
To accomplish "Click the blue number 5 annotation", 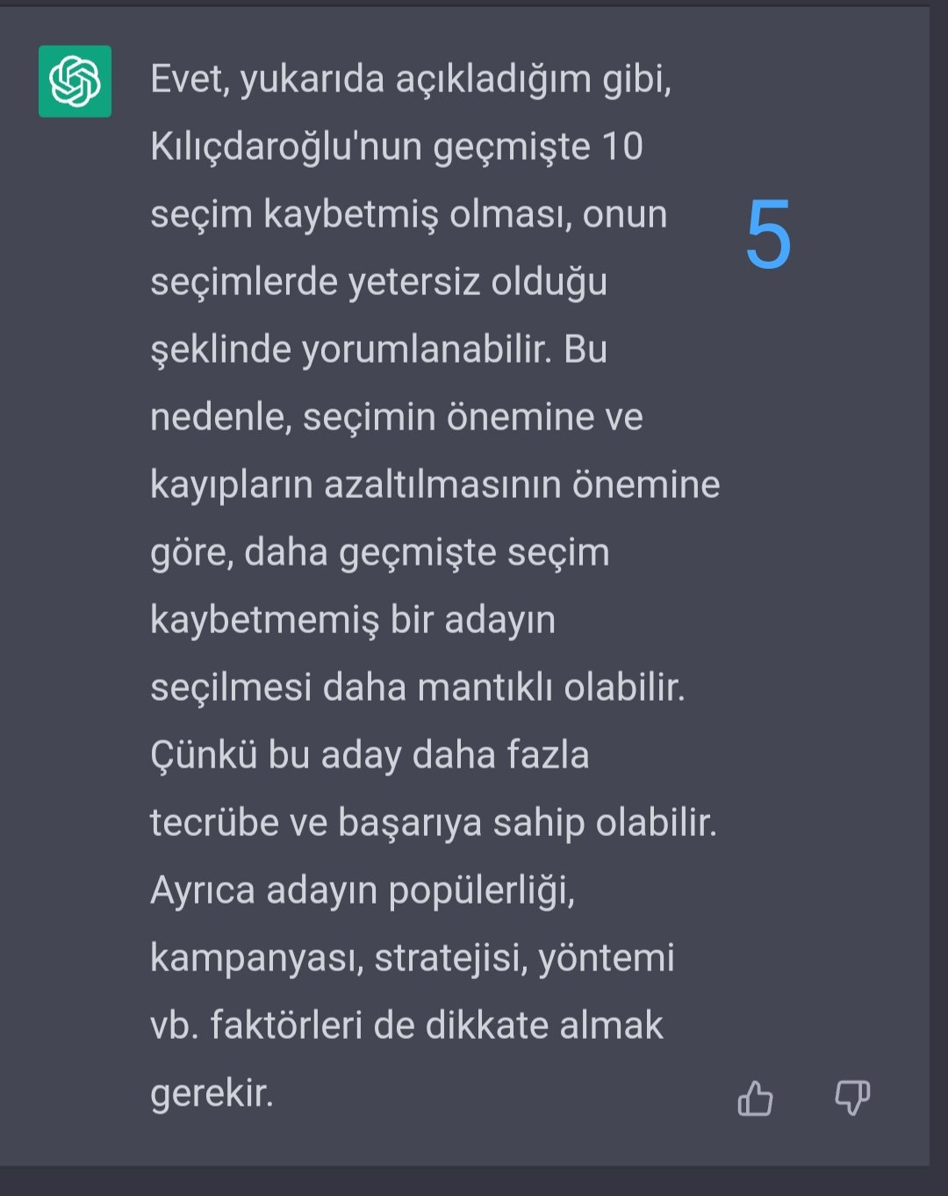I will (x=768, y=234).
